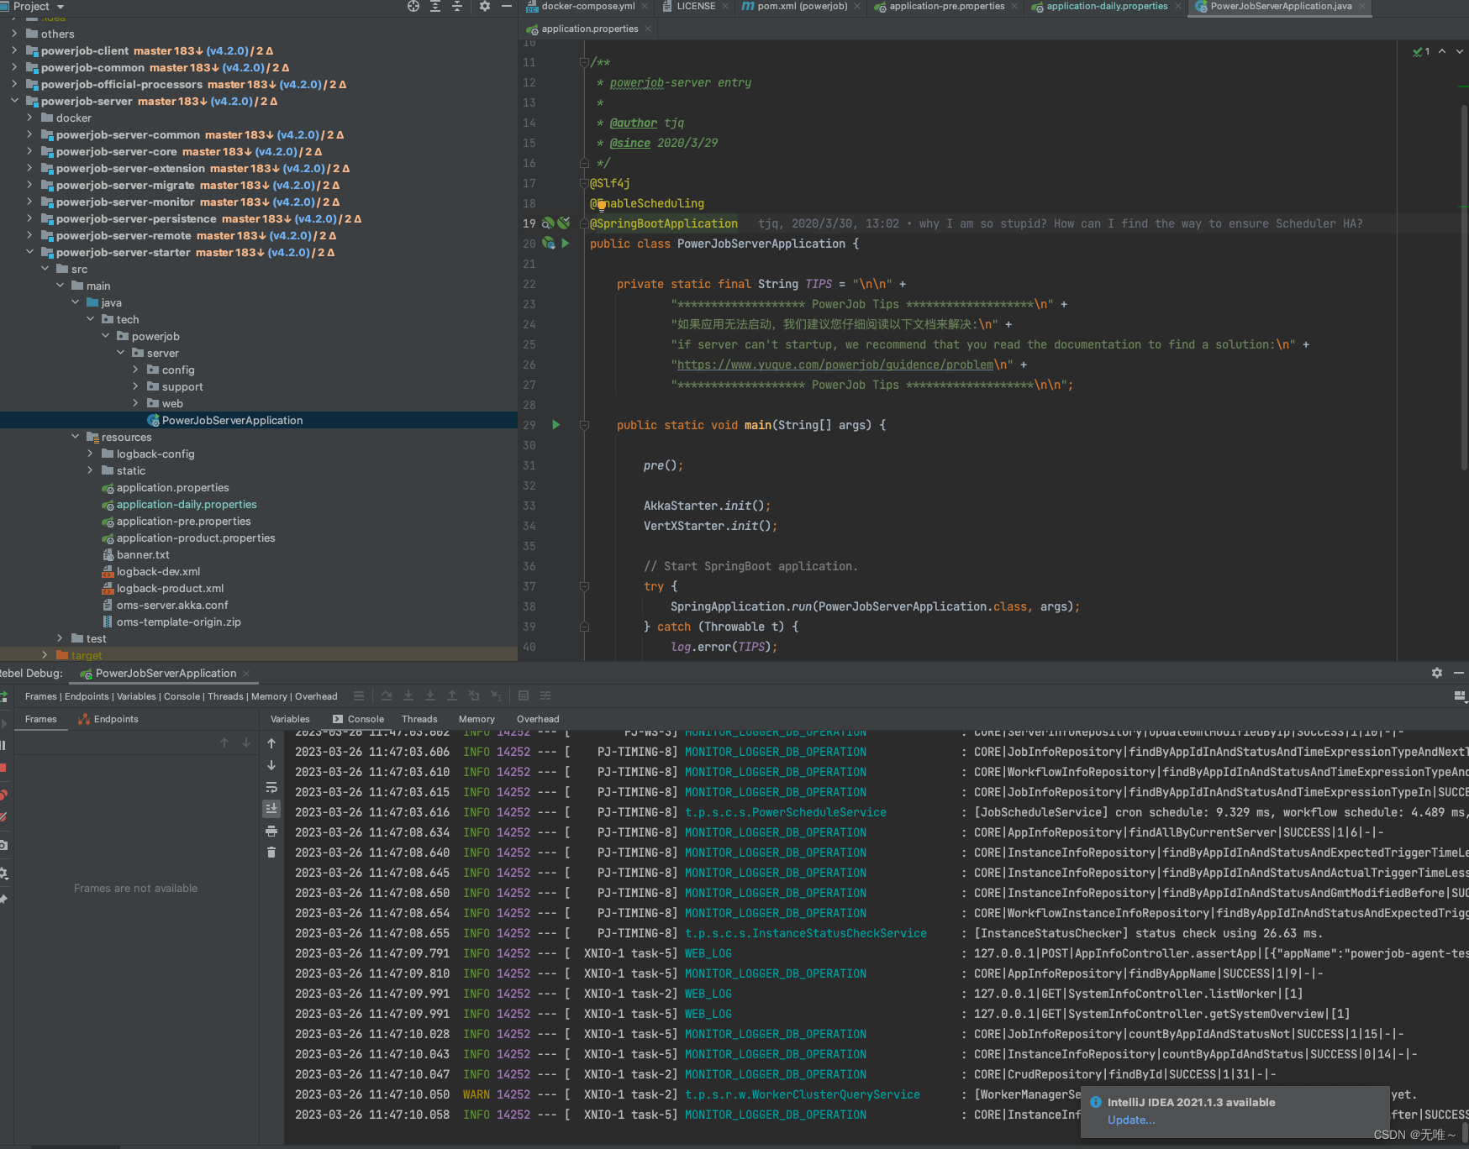Expand powerjob-server-core module

[29, 151]
